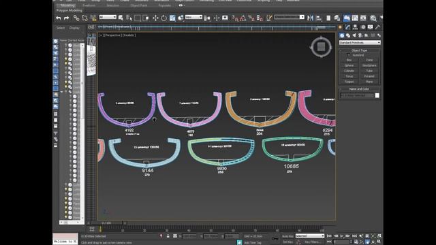Open the Perspective viewport label menu
436x245 pixels.
113,35
